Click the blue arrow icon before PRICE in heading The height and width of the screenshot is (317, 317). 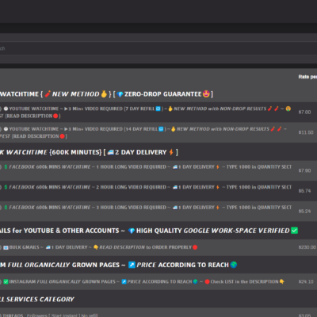click(x=132, y=265)
